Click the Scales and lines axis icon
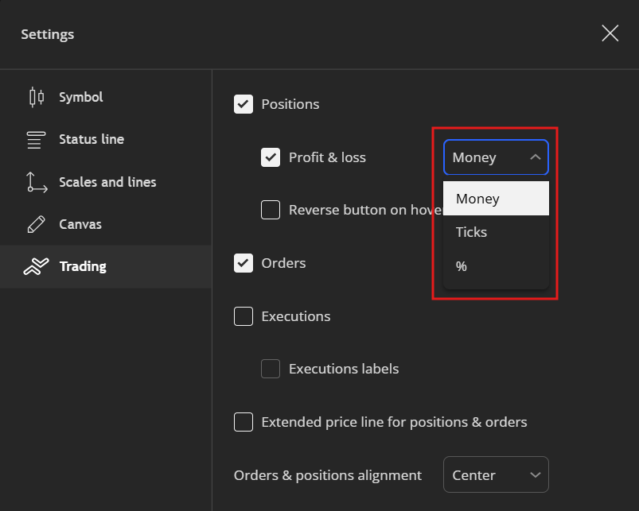 [36, 182]
